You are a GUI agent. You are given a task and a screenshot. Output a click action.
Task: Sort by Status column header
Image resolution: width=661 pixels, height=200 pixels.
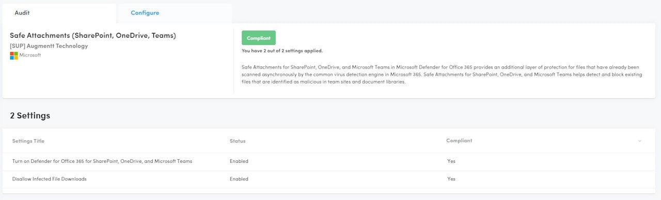click(238, 141)
